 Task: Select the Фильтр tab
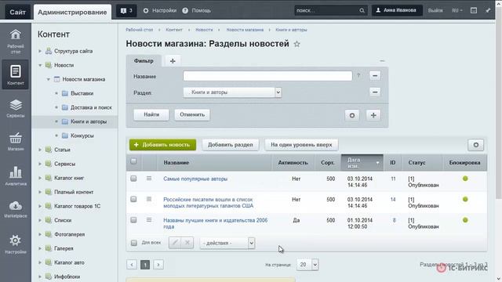coord(144,61)
